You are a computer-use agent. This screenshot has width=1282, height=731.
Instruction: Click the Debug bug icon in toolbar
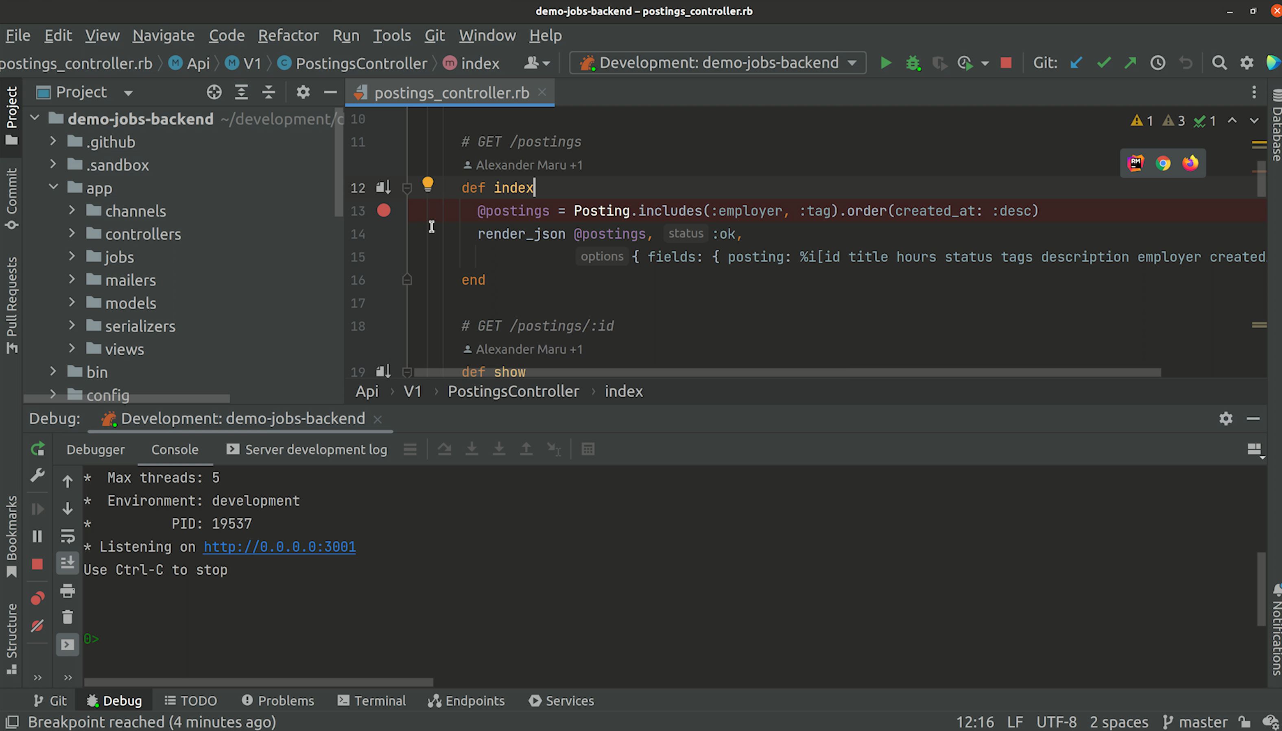click(913, 63)
